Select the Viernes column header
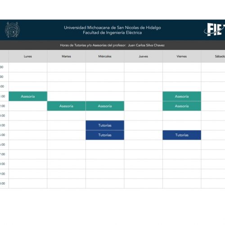The height and width of the screenshot is (225, 225). coord(182,56)
